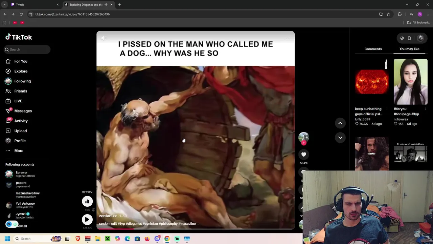Open the Yuli Antonov followed account
The height and width of the screenshot is (244, 433).
coord(20,205)
